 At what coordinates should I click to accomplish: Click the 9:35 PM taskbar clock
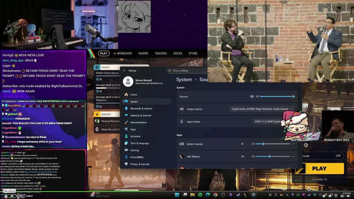click(x=347, y=193)
